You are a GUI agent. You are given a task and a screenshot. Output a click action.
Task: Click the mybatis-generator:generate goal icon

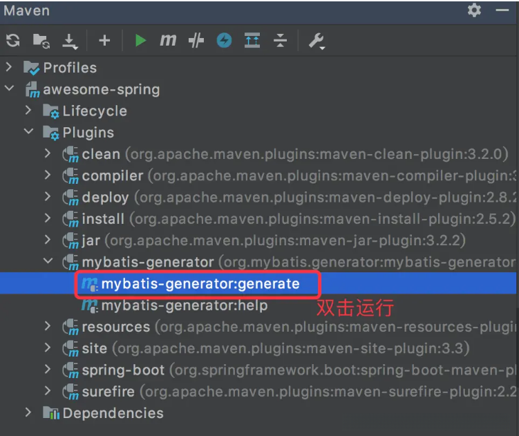[x=90, y=284]
